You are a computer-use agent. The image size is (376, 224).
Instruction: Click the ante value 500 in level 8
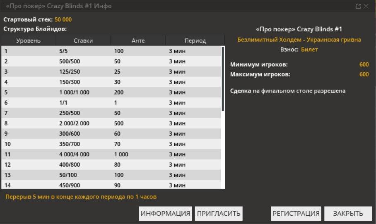click(119, 124)
